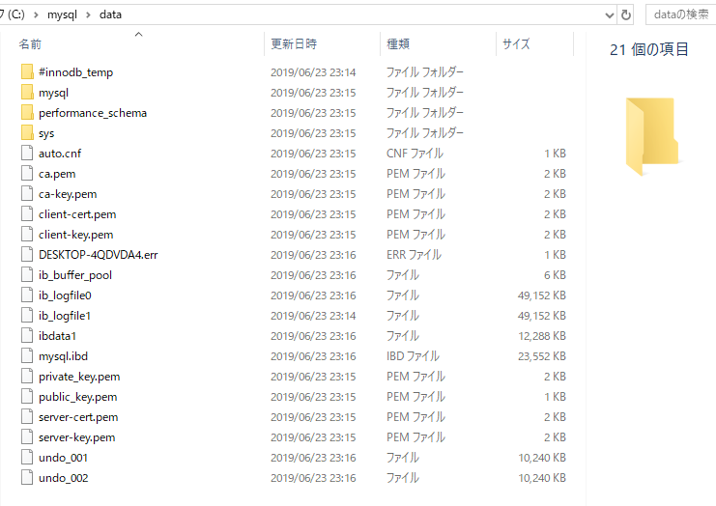Click the dataの検索 search box
716x506 pixels.
680,14
